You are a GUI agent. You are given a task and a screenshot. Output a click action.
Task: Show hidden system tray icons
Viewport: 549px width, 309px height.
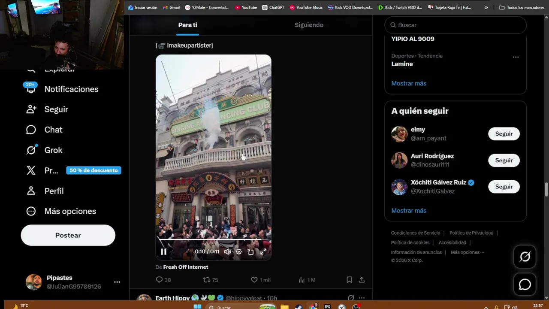[x=486, y=307]
